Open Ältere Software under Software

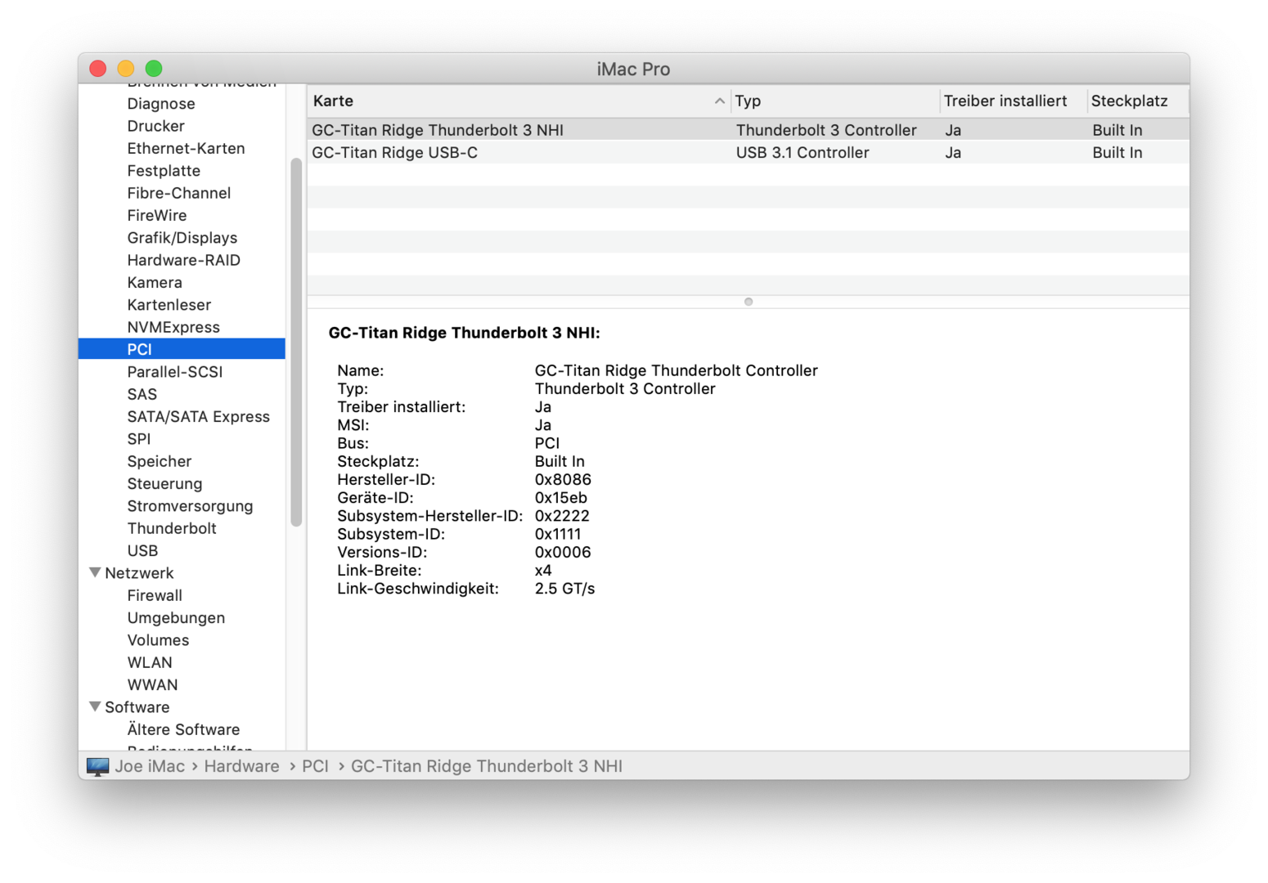183,729
